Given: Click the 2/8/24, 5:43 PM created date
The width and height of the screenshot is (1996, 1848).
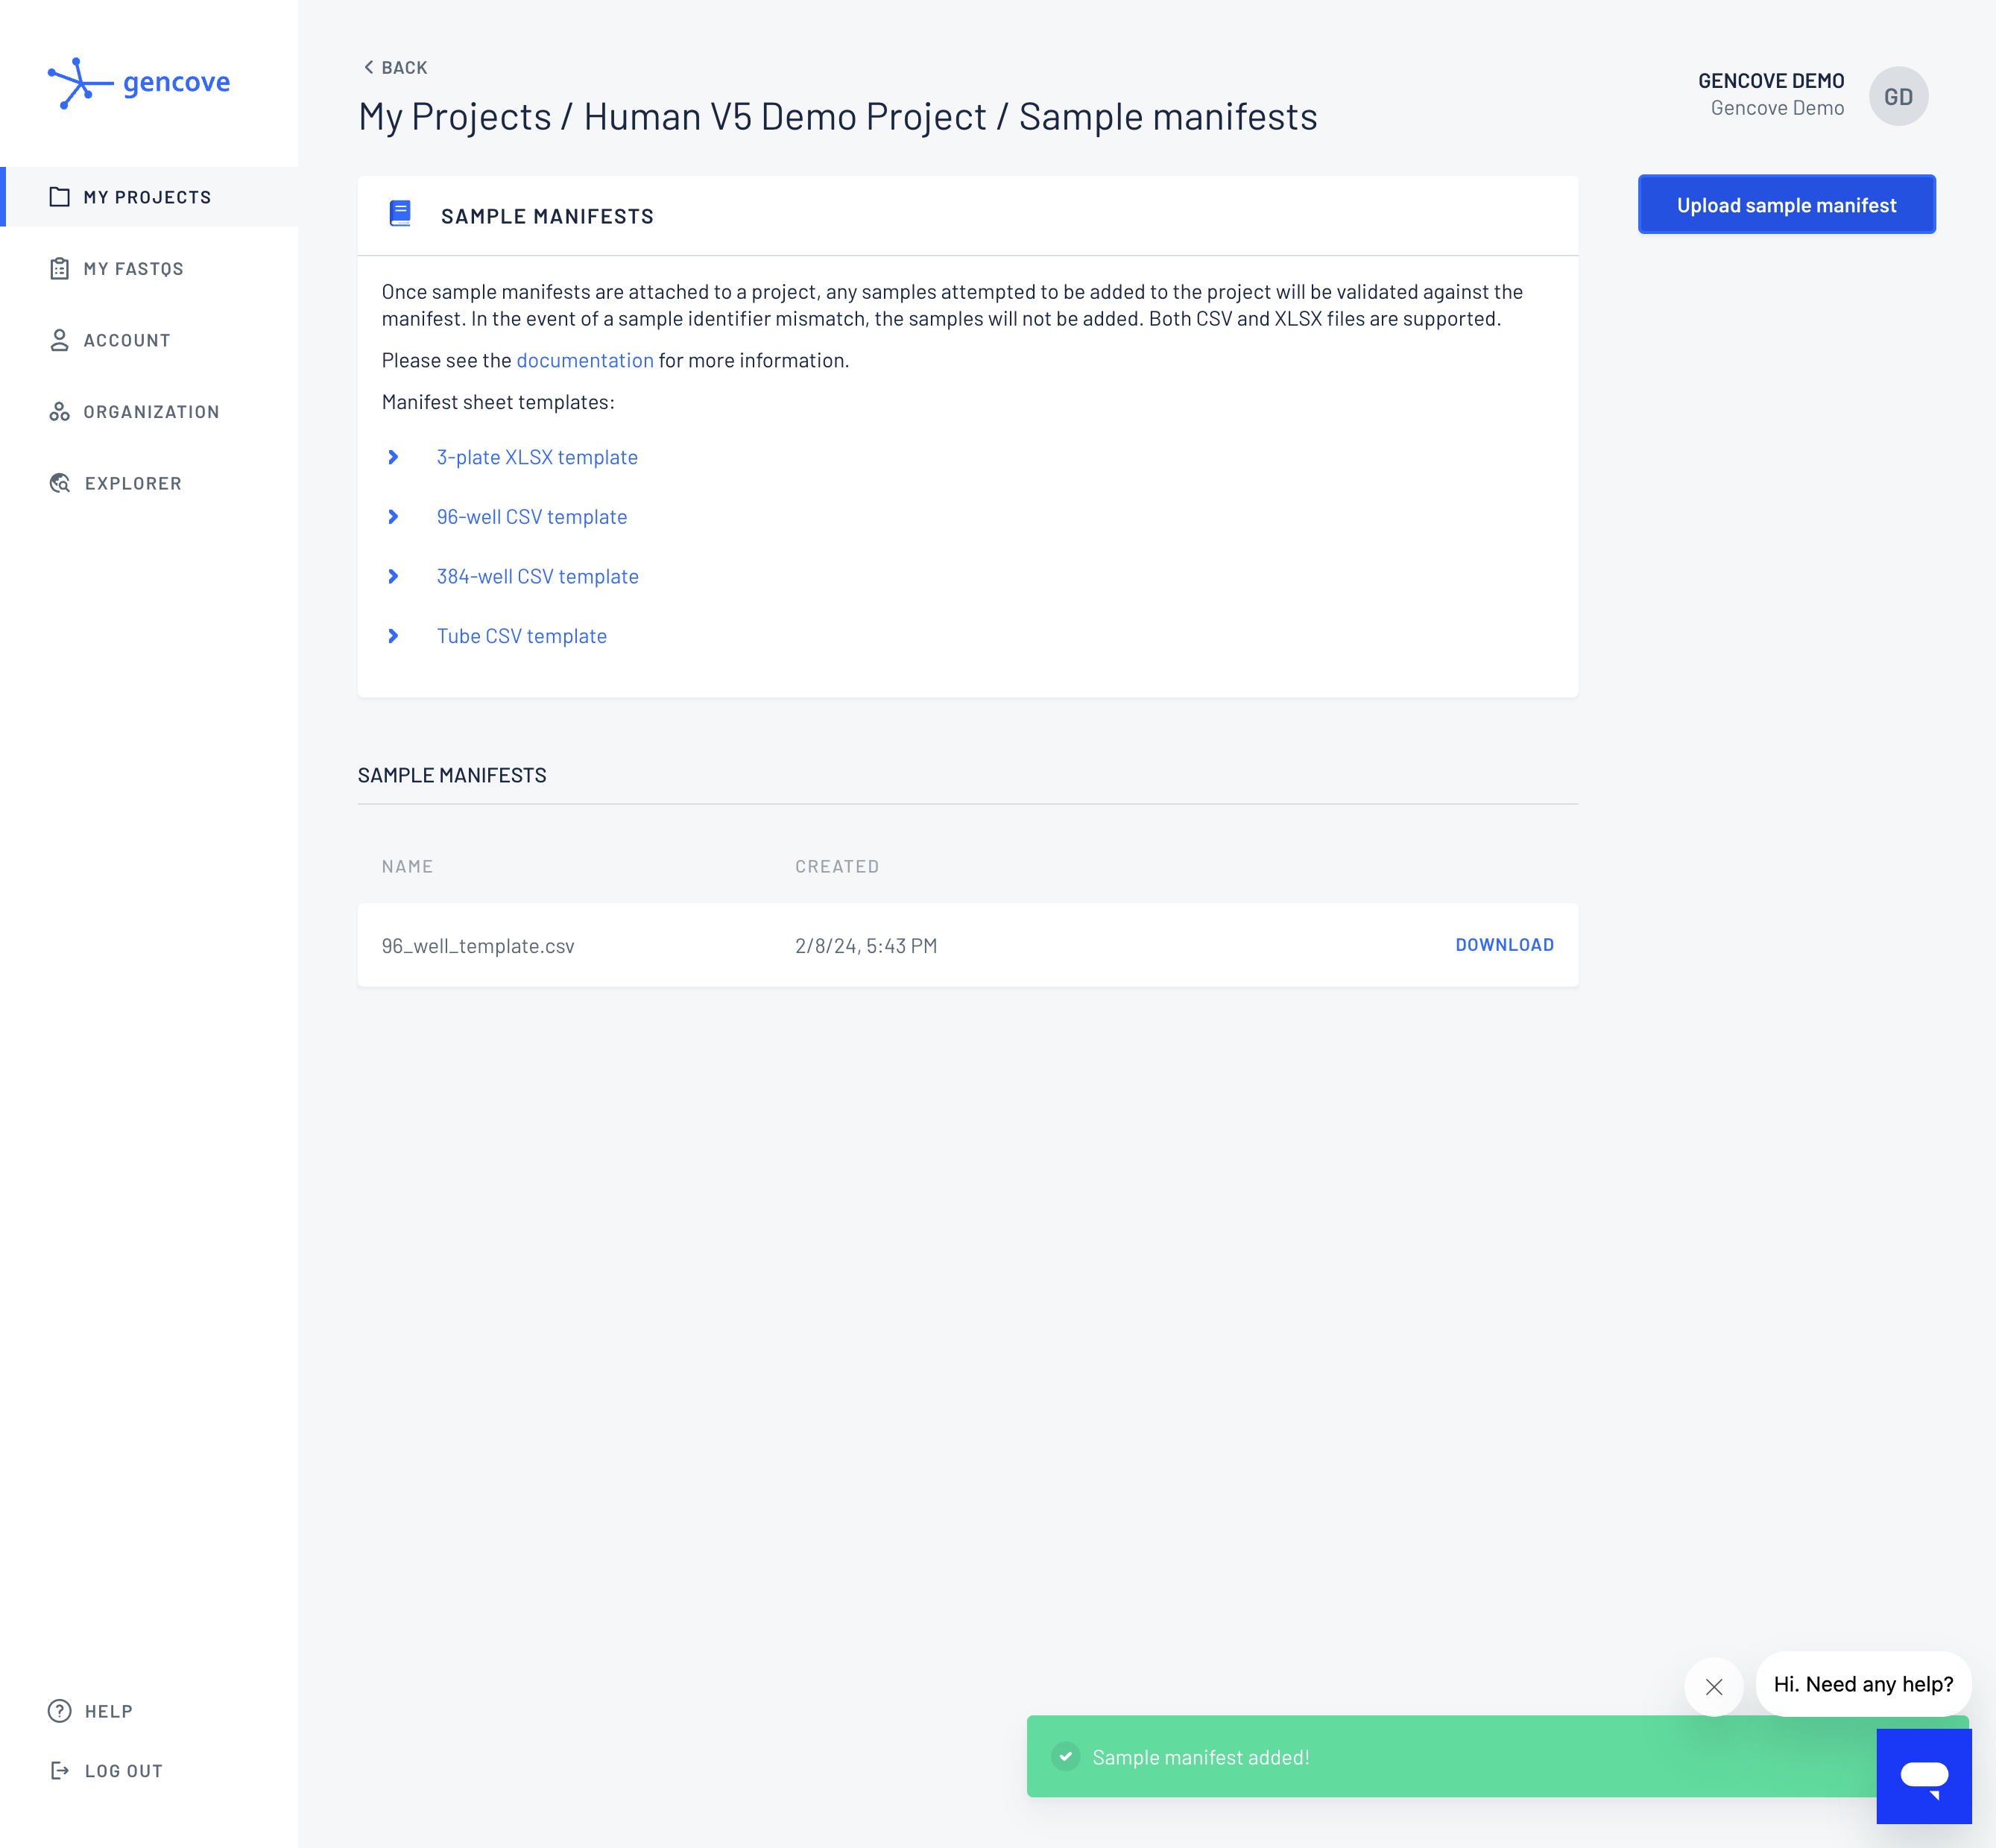Looking at the screenshot, I should tap(866, 946).
